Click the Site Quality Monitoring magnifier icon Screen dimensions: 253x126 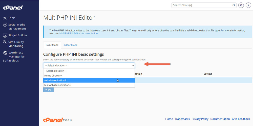[x=5, y=42]
